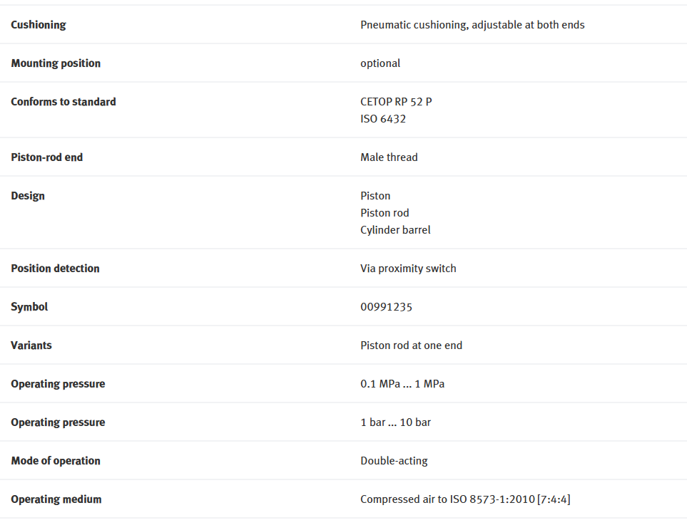The height and width of the screenshot is (530, 687).
Task: Click the Double-acting mode value
Action: coord(394,461)
